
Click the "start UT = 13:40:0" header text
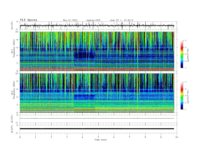[121, 20]
